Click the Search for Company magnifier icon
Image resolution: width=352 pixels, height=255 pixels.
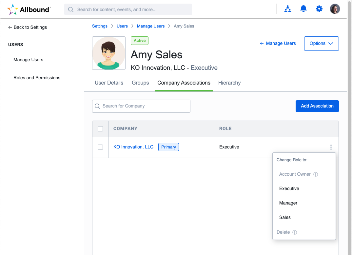tap(97, 106)
